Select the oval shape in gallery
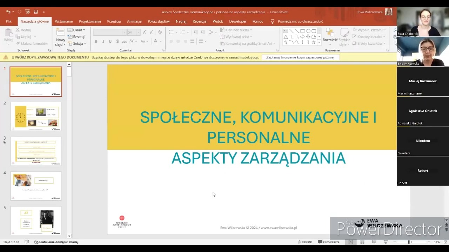 click(308, 31)
